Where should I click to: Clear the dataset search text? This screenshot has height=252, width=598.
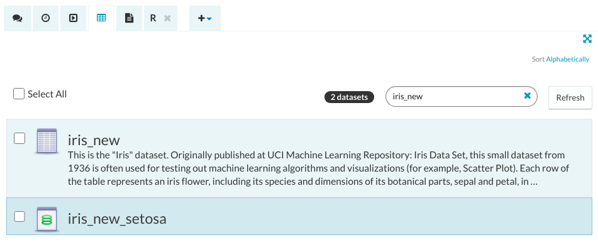[528, 96]
